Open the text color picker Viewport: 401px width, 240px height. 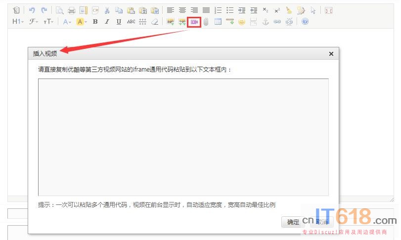(x=67, y=22)
